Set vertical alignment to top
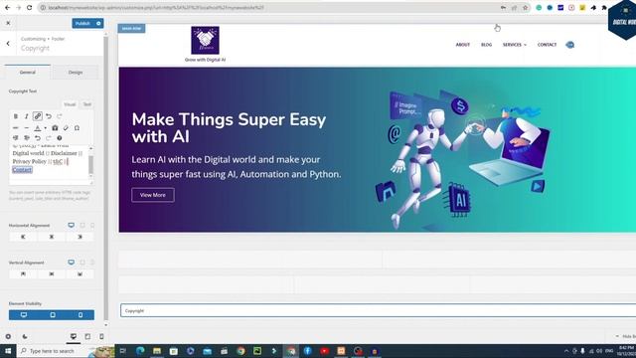 click(x=23, y=274)
